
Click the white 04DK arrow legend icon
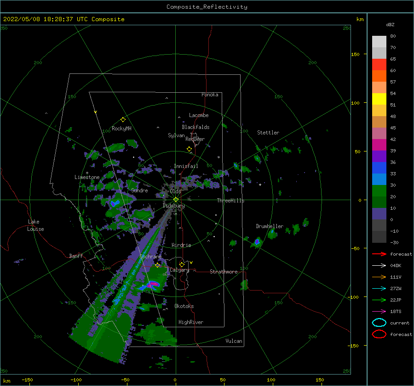pos(379,265)
